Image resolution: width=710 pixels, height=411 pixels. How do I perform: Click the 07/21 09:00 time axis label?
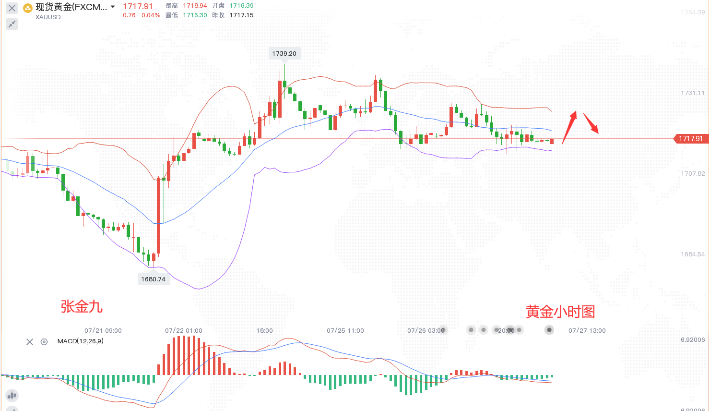point(103,331)
